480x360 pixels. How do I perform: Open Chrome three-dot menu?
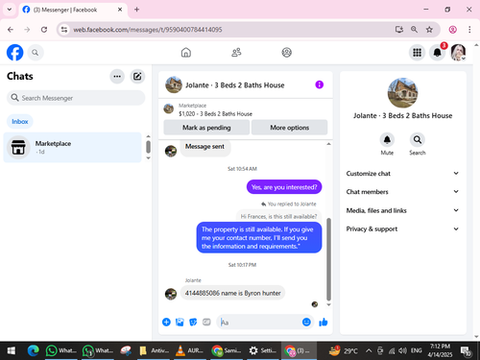(x=469, y=30)
